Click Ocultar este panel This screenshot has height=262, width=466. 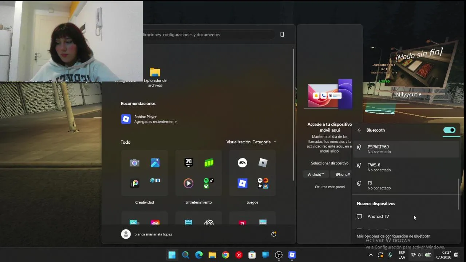330,187
